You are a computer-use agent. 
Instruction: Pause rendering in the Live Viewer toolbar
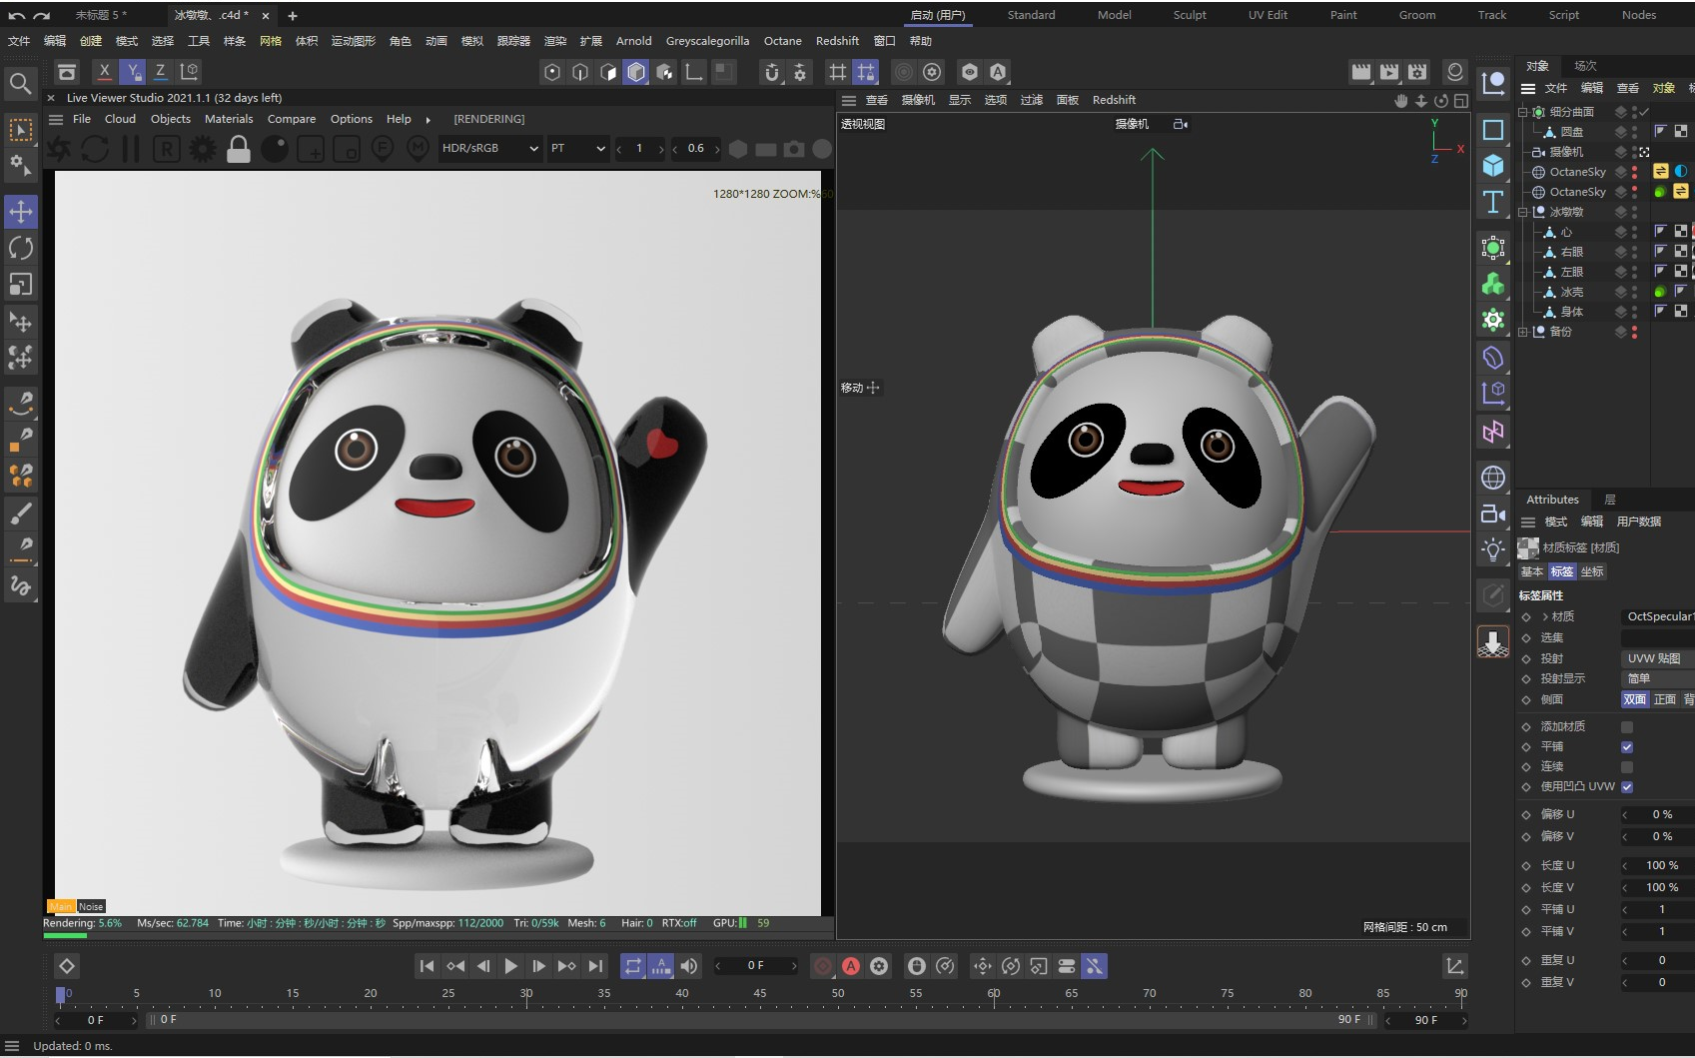[x=130, y=148]
